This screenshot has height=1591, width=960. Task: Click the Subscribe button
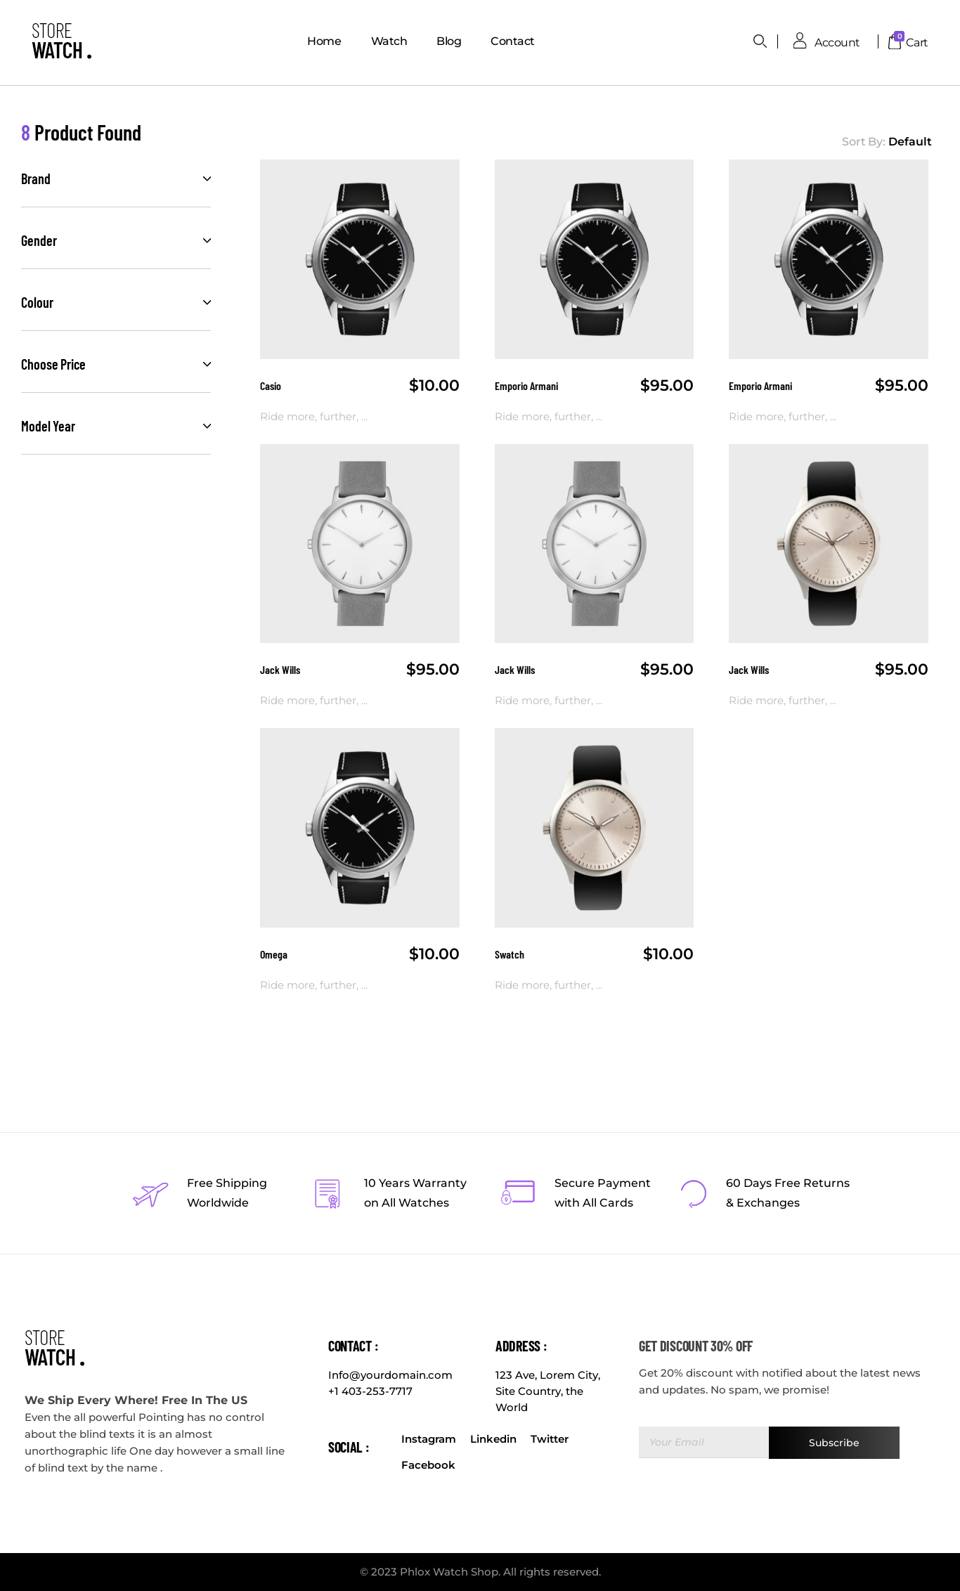[834, 1443]
